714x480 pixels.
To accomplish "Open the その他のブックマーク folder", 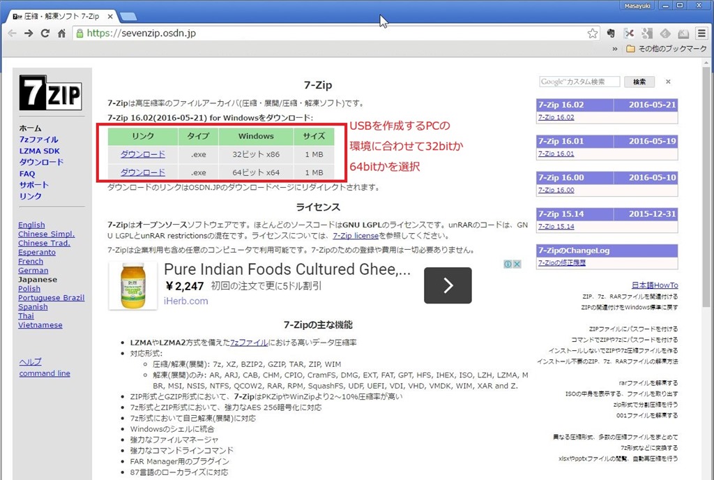I will point(667,49).
